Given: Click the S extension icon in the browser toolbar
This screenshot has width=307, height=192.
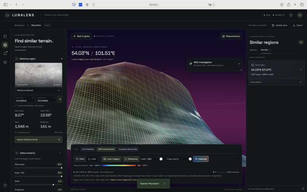Looking at the screenshot, I should click(x=87, y=5).
